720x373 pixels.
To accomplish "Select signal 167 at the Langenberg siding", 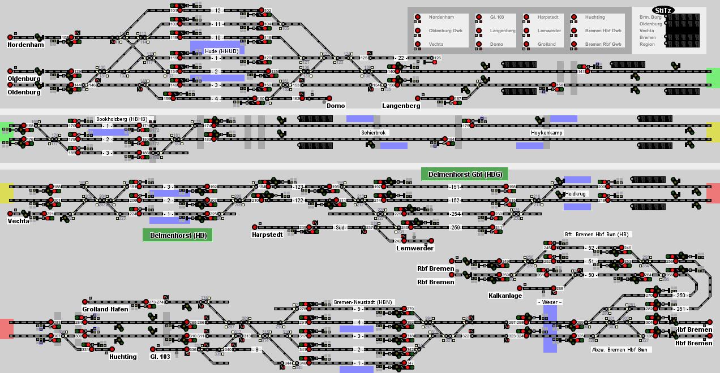I will pos(452,99).
